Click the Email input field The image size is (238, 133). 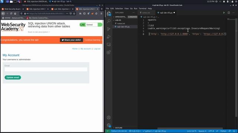46,69
